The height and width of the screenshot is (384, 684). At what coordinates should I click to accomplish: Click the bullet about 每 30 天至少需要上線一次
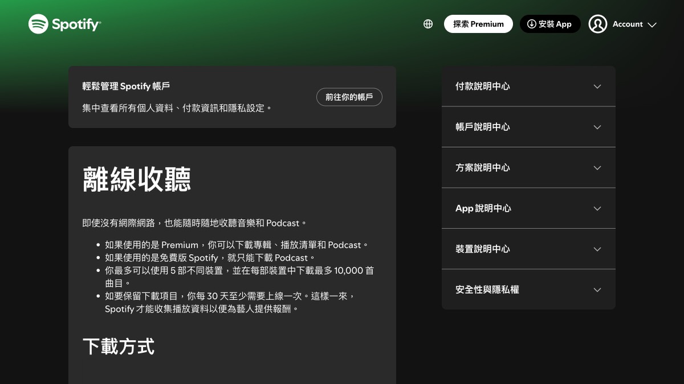pyautogui.click(x=231, y=303)
